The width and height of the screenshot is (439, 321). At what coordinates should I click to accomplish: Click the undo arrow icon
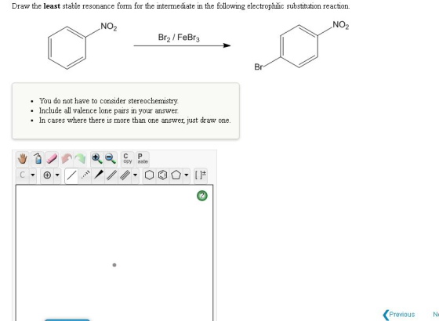click(x=67, y=158)
